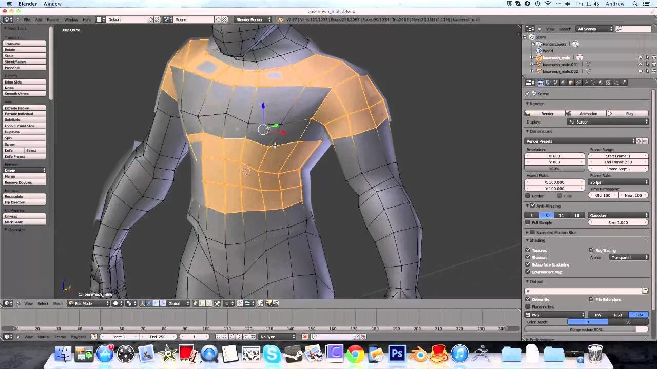
Task: Open the Marker menu in timeline header
Action: tap(44, 337)
